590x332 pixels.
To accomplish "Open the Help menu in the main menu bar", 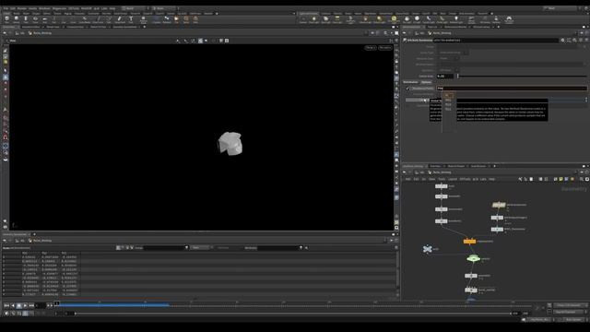I will [x=112, y=8].
